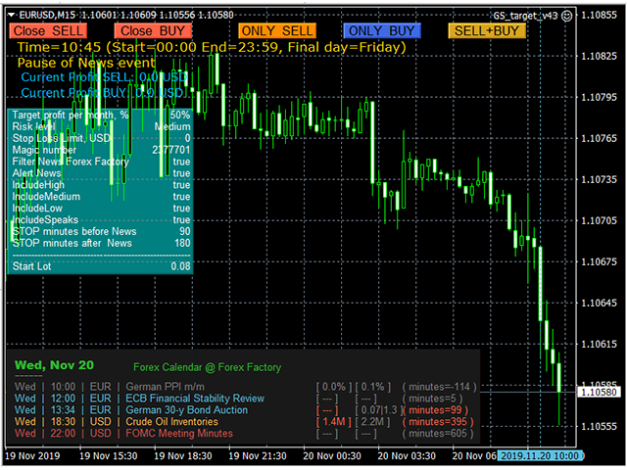Activate ONLY SELL mode button

tap(277, 30)
